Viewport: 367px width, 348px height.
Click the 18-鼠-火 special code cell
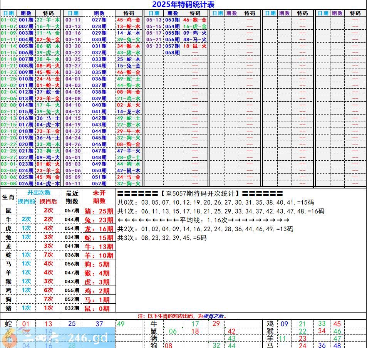click(x=195, y=46)
